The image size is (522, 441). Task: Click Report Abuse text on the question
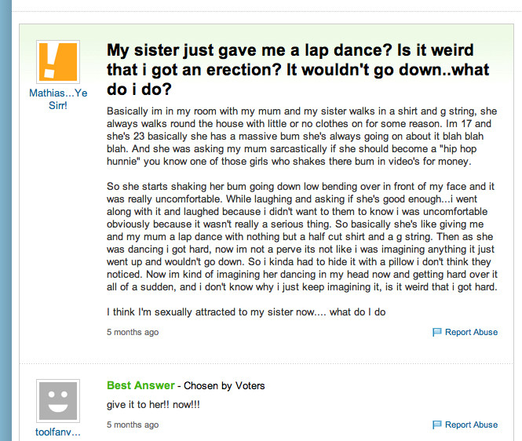471,333
